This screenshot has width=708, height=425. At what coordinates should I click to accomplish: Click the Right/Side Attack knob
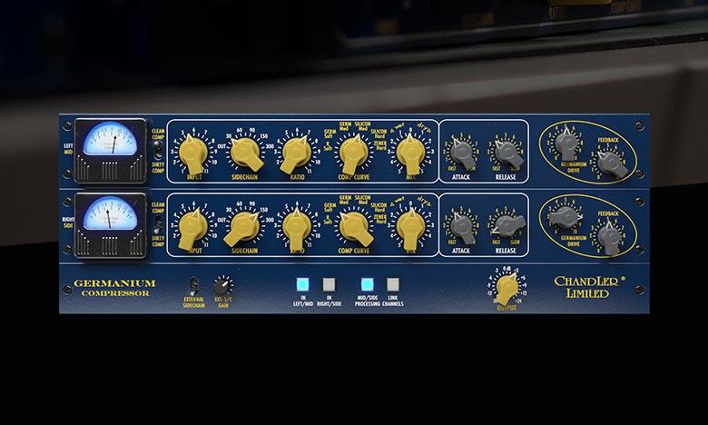462,227
